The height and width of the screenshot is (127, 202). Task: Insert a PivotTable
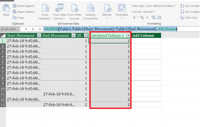click(x=122, y=10)
